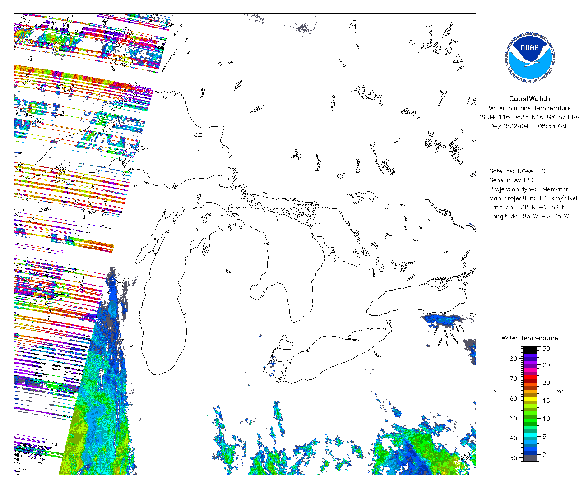The width and height of the screenshot is (584, 489).
Task: Click the 30 label on the Celsius scale
Action: (x=546, y=348)
